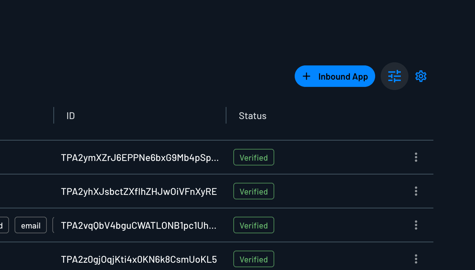The height and width of the screenshot is (270, 475).
Task: Open actions menu for TPA2zOgjOqjKti4xOKN6k8CsmUoKL5
Action: coord(416,259)
